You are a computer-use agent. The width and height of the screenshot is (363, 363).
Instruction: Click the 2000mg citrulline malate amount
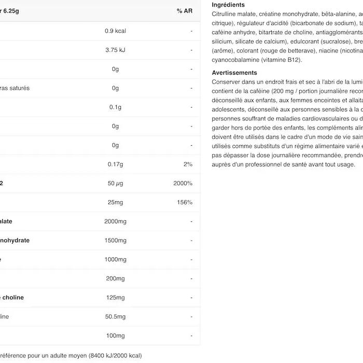click(115, 221)
